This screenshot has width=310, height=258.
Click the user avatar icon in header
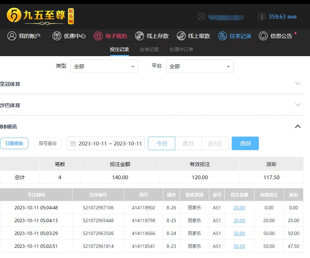(201, 17)
